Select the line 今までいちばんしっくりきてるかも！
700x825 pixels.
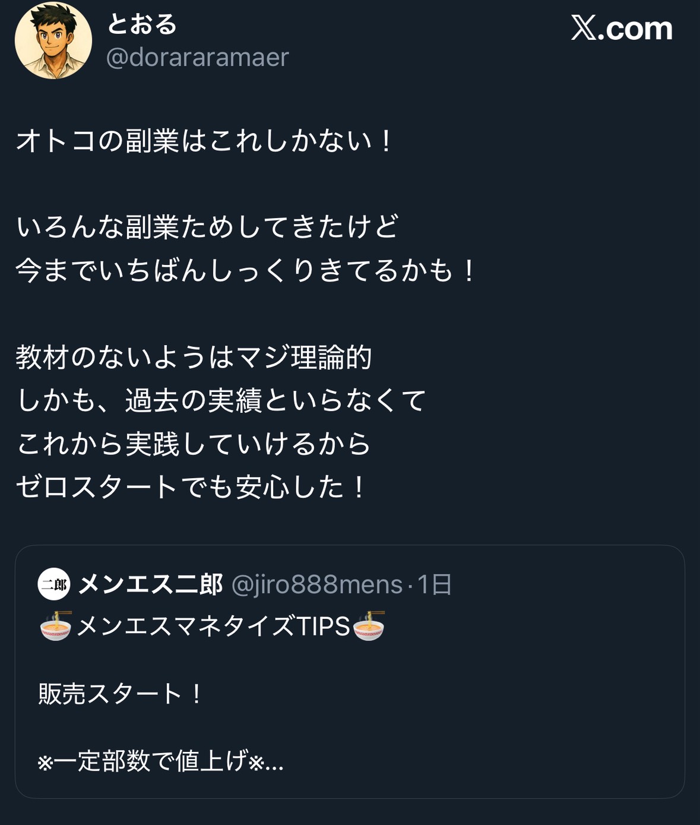246,270
